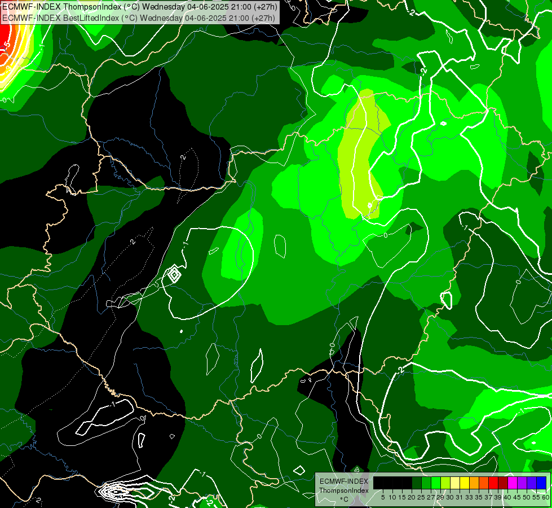This screenshot has width=552, height=508.
Task: Select the red-orange 35–37 legend swatch
Action: pyautogui.click(x=484, y=483)
